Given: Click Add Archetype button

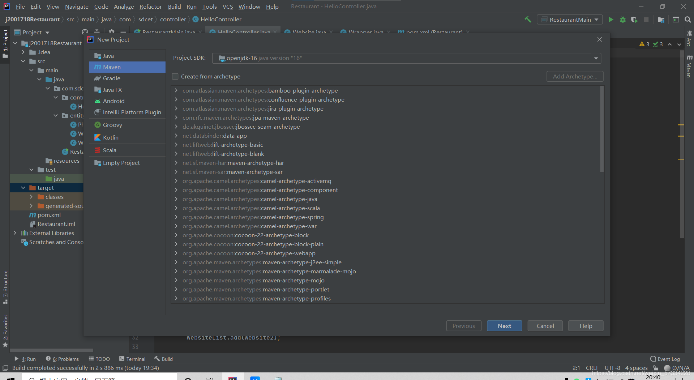Looking at the screenshot, I should [575, 76].
